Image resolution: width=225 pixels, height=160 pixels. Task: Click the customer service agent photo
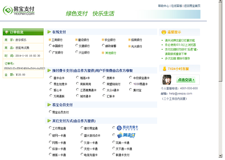[x=167, y=80]
